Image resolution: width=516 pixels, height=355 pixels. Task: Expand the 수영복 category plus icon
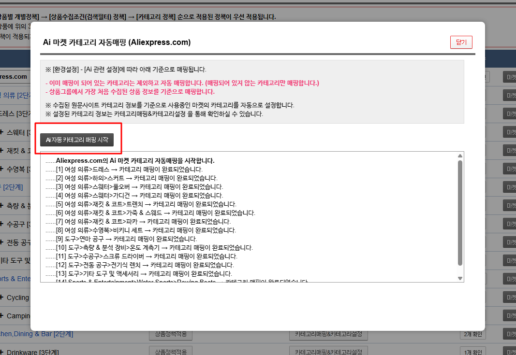point(2,169)
